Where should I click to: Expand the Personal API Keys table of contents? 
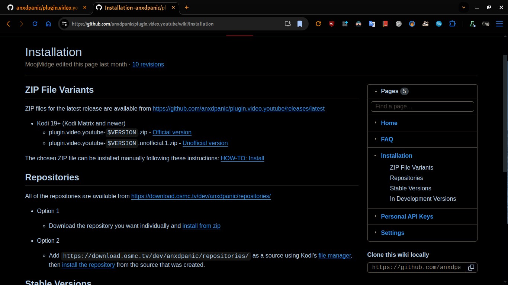[x=376, y=216]
